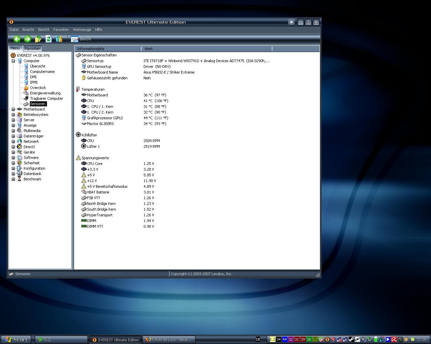
Task: Open the Datei menu
Action: (x=14, y=30)
